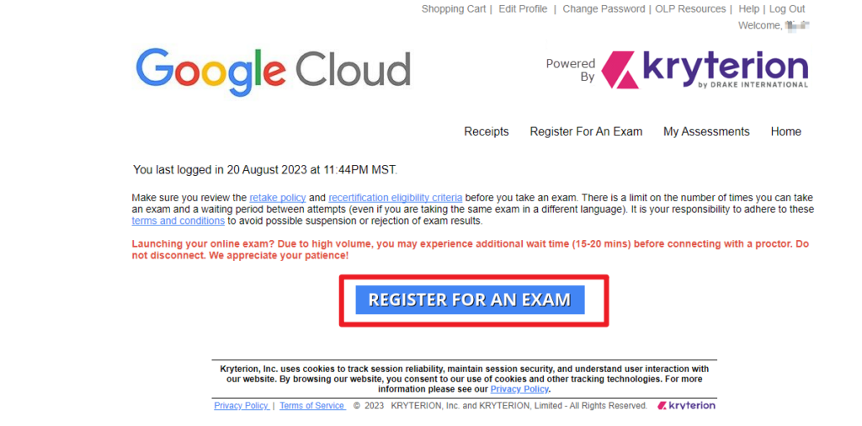Click the Log Out link

tap(787, 9)
